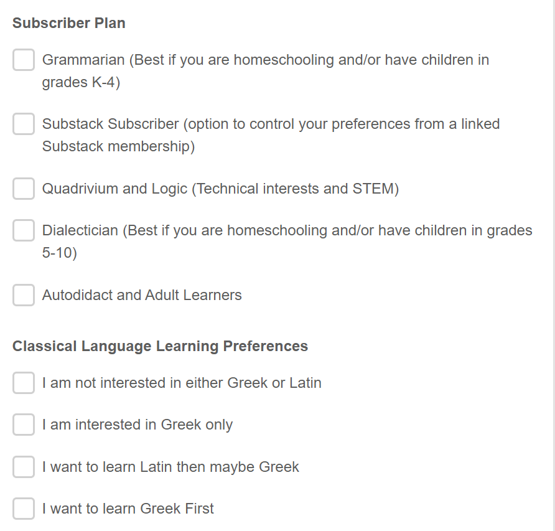The width and height of the screenshot is (555, 531).
Task: Select the Dialectician plan checkbox
Action: tap(24, 230)
